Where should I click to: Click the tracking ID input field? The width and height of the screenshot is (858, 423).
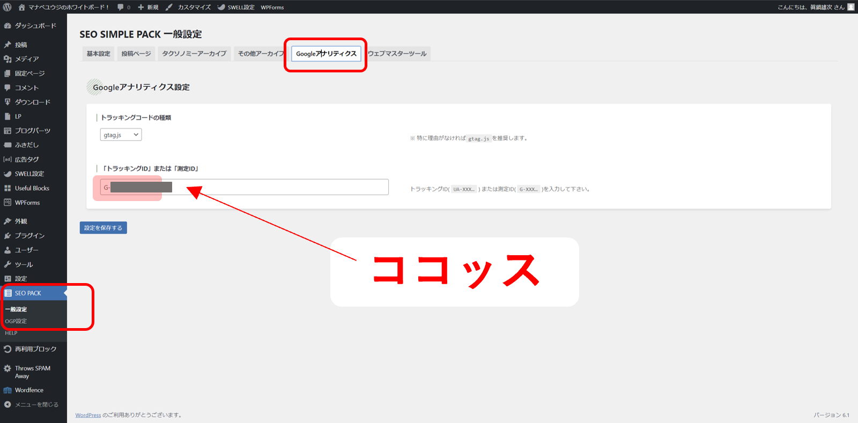coord(245,187)
